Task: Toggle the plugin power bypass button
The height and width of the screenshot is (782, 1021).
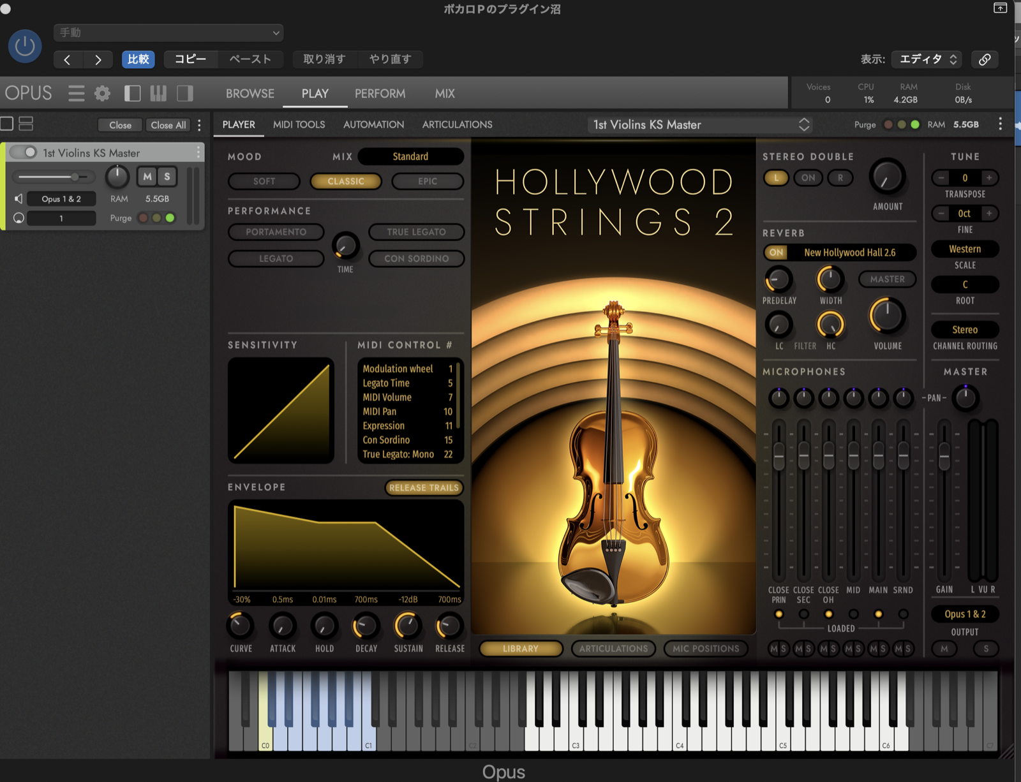Action: click(25, 46)
